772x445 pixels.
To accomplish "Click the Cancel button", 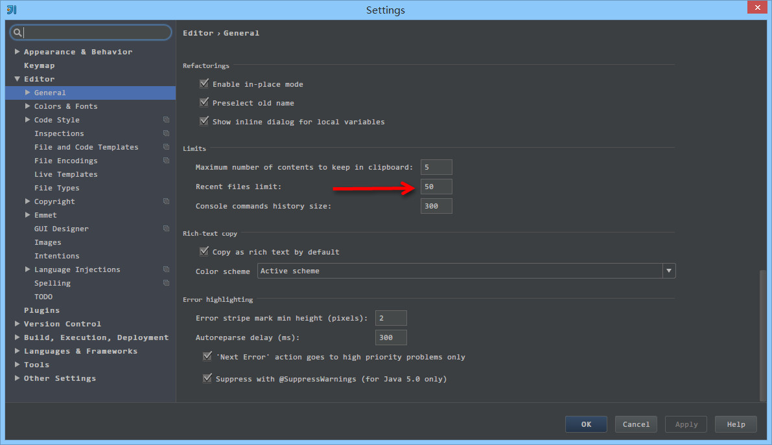I will 636,424.
